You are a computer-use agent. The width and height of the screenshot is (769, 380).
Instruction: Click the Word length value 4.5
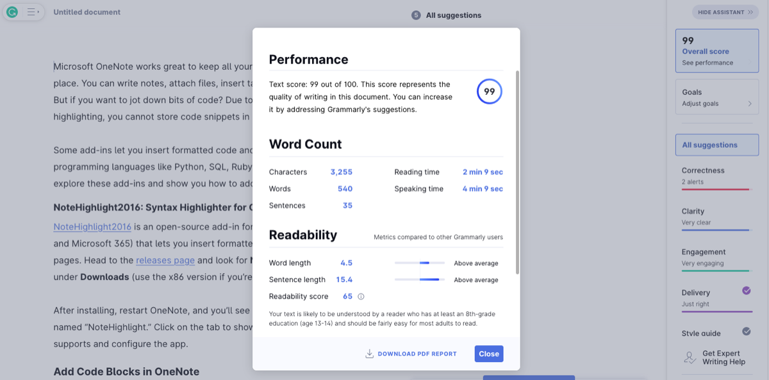click(347, 263)
